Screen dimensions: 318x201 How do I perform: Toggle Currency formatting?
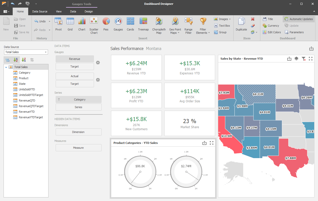pyautogui.click(x=271, y=25)
